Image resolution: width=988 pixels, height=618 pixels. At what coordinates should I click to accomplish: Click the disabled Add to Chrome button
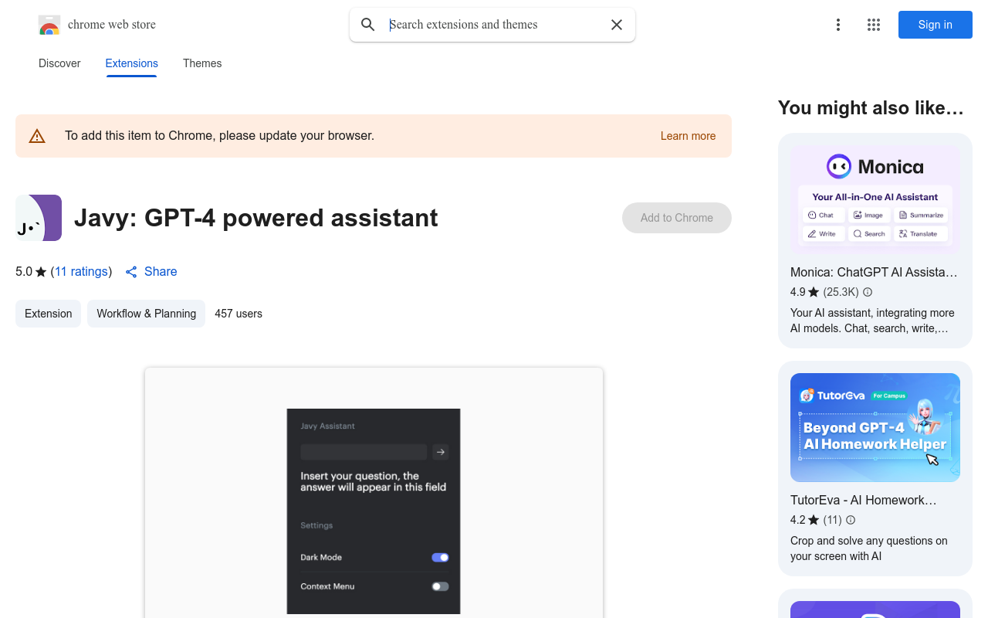[x=677, y=218]
